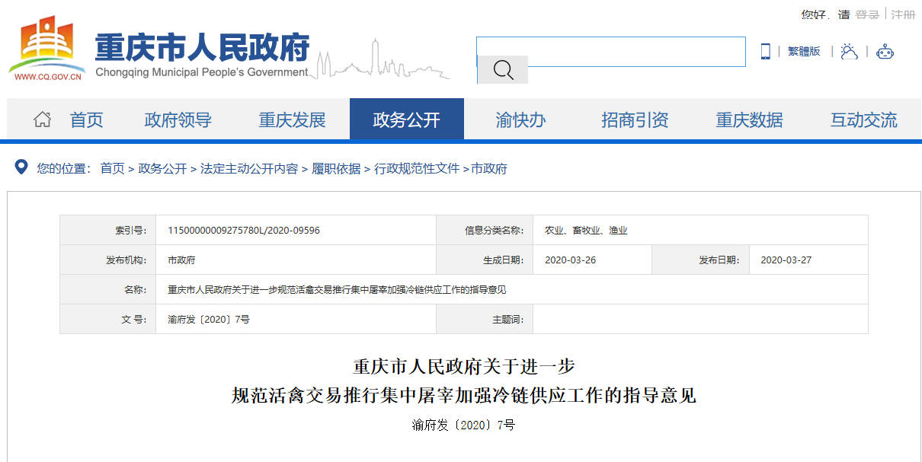Click the Chongqing Municipal People's Government English subtitle
Image resolution: width=922 pixels, height=462 pixels.
[x=202, y=72]
